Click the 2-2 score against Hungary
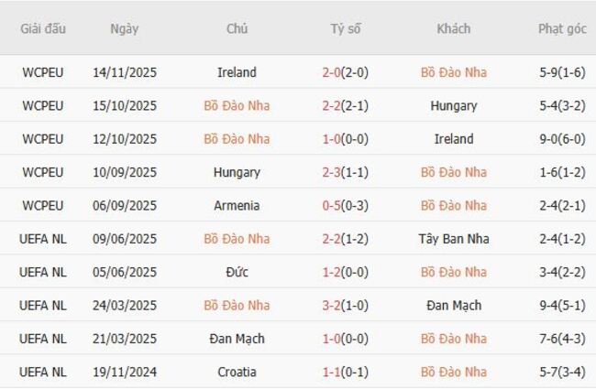Image resolution: width=596 pixels, height=389 pixels. (345, 105)
